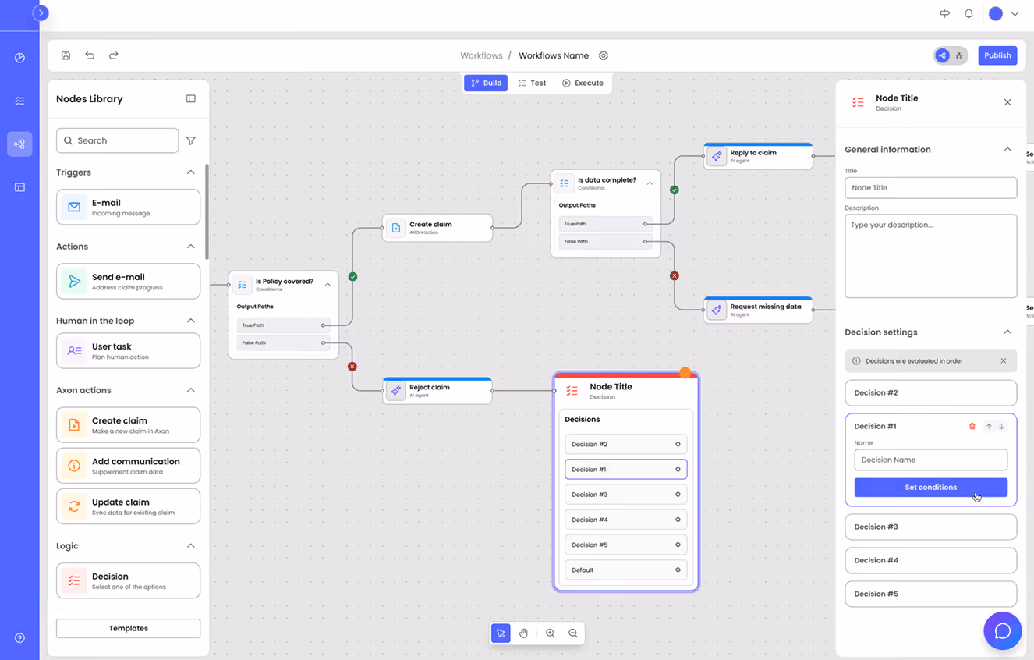Click the Node Title input field
This screenshot has width=1034, height=660.
click(x=930, y=187)
